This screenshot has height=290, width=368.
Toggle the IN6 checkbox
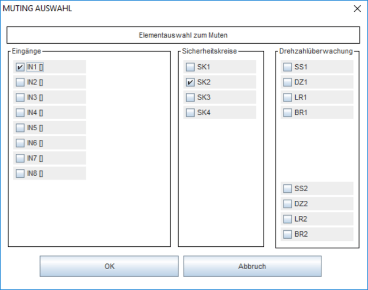pos(20,143)
